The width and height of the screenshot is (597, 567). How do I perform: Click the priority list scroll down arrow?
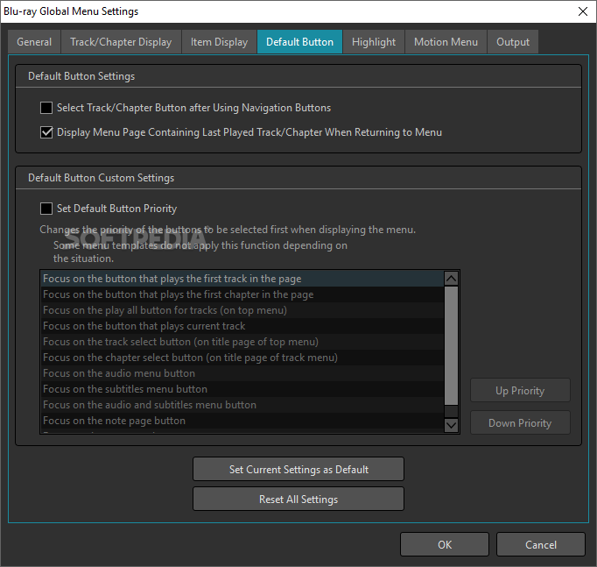pyautogui.click(x=451, y=425)
